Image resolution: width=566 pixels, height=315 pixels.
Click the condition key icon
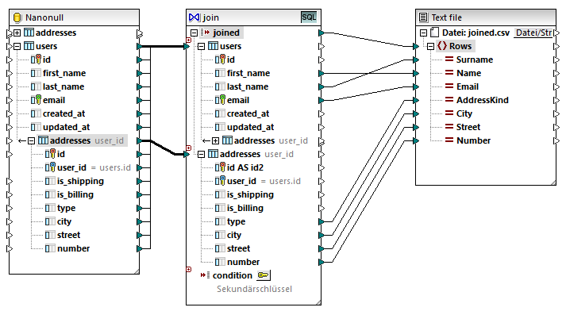pos(263,275)
